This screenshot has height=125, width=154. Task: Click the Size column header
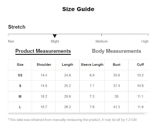[x=20, y=65]
